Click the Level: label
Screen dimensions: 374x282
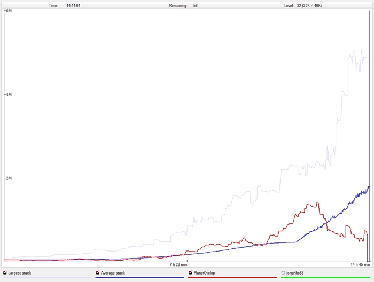click(x=289, y=6)
